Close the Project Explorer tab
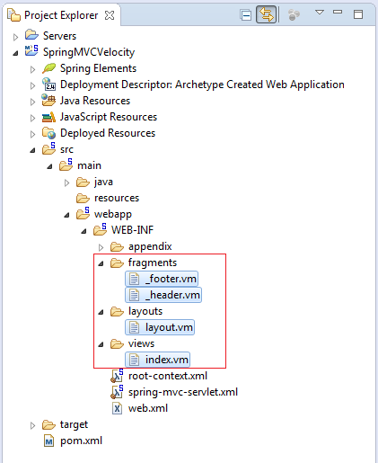Image resolution: width=378 pixels, height=463 pixels. tap(110, 15)
